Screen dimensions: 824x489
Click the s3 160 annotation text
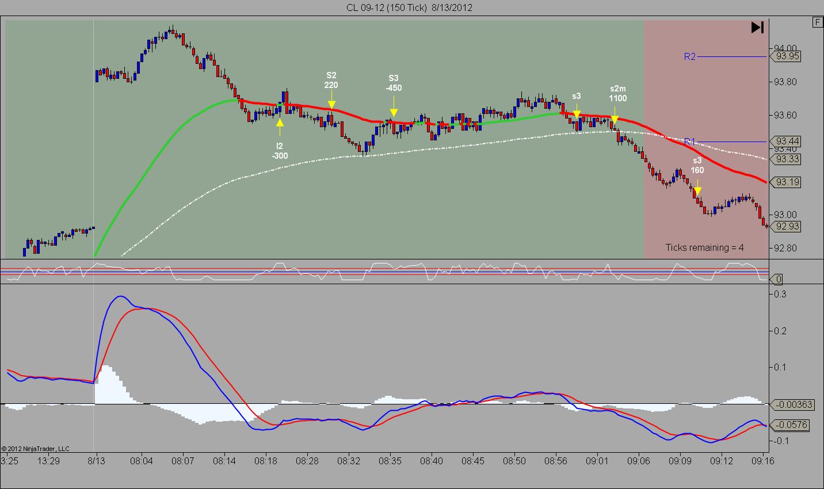pyautogui.click(x=697, y=165)
